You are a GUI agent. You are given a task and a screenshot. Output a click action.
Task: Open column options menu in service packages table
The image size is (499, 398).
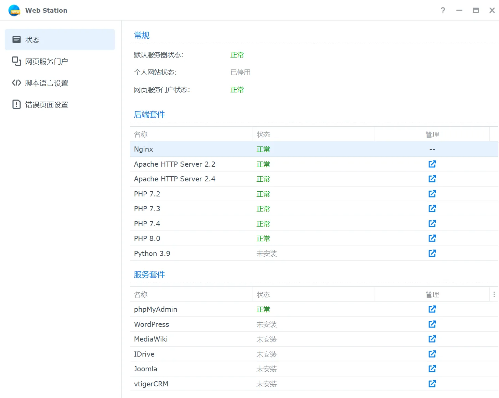click(x=494, y=294)
